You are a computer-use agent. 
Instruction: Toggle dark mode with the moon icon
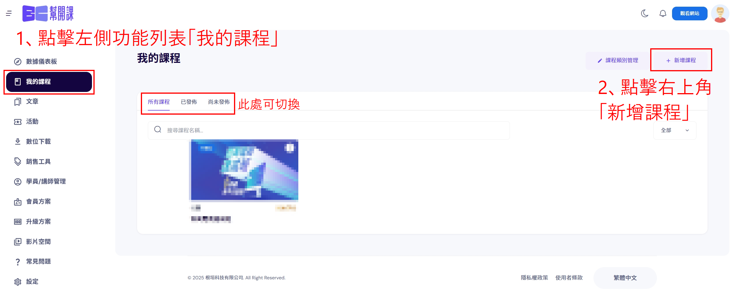pyautogui.click(x=645, y=13)
